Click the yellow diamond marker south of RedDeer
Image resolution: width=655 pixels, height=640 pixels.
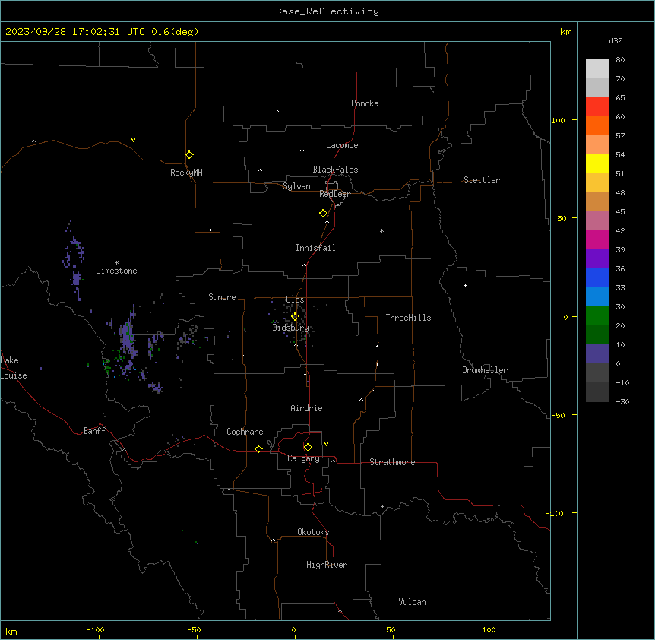324,214
